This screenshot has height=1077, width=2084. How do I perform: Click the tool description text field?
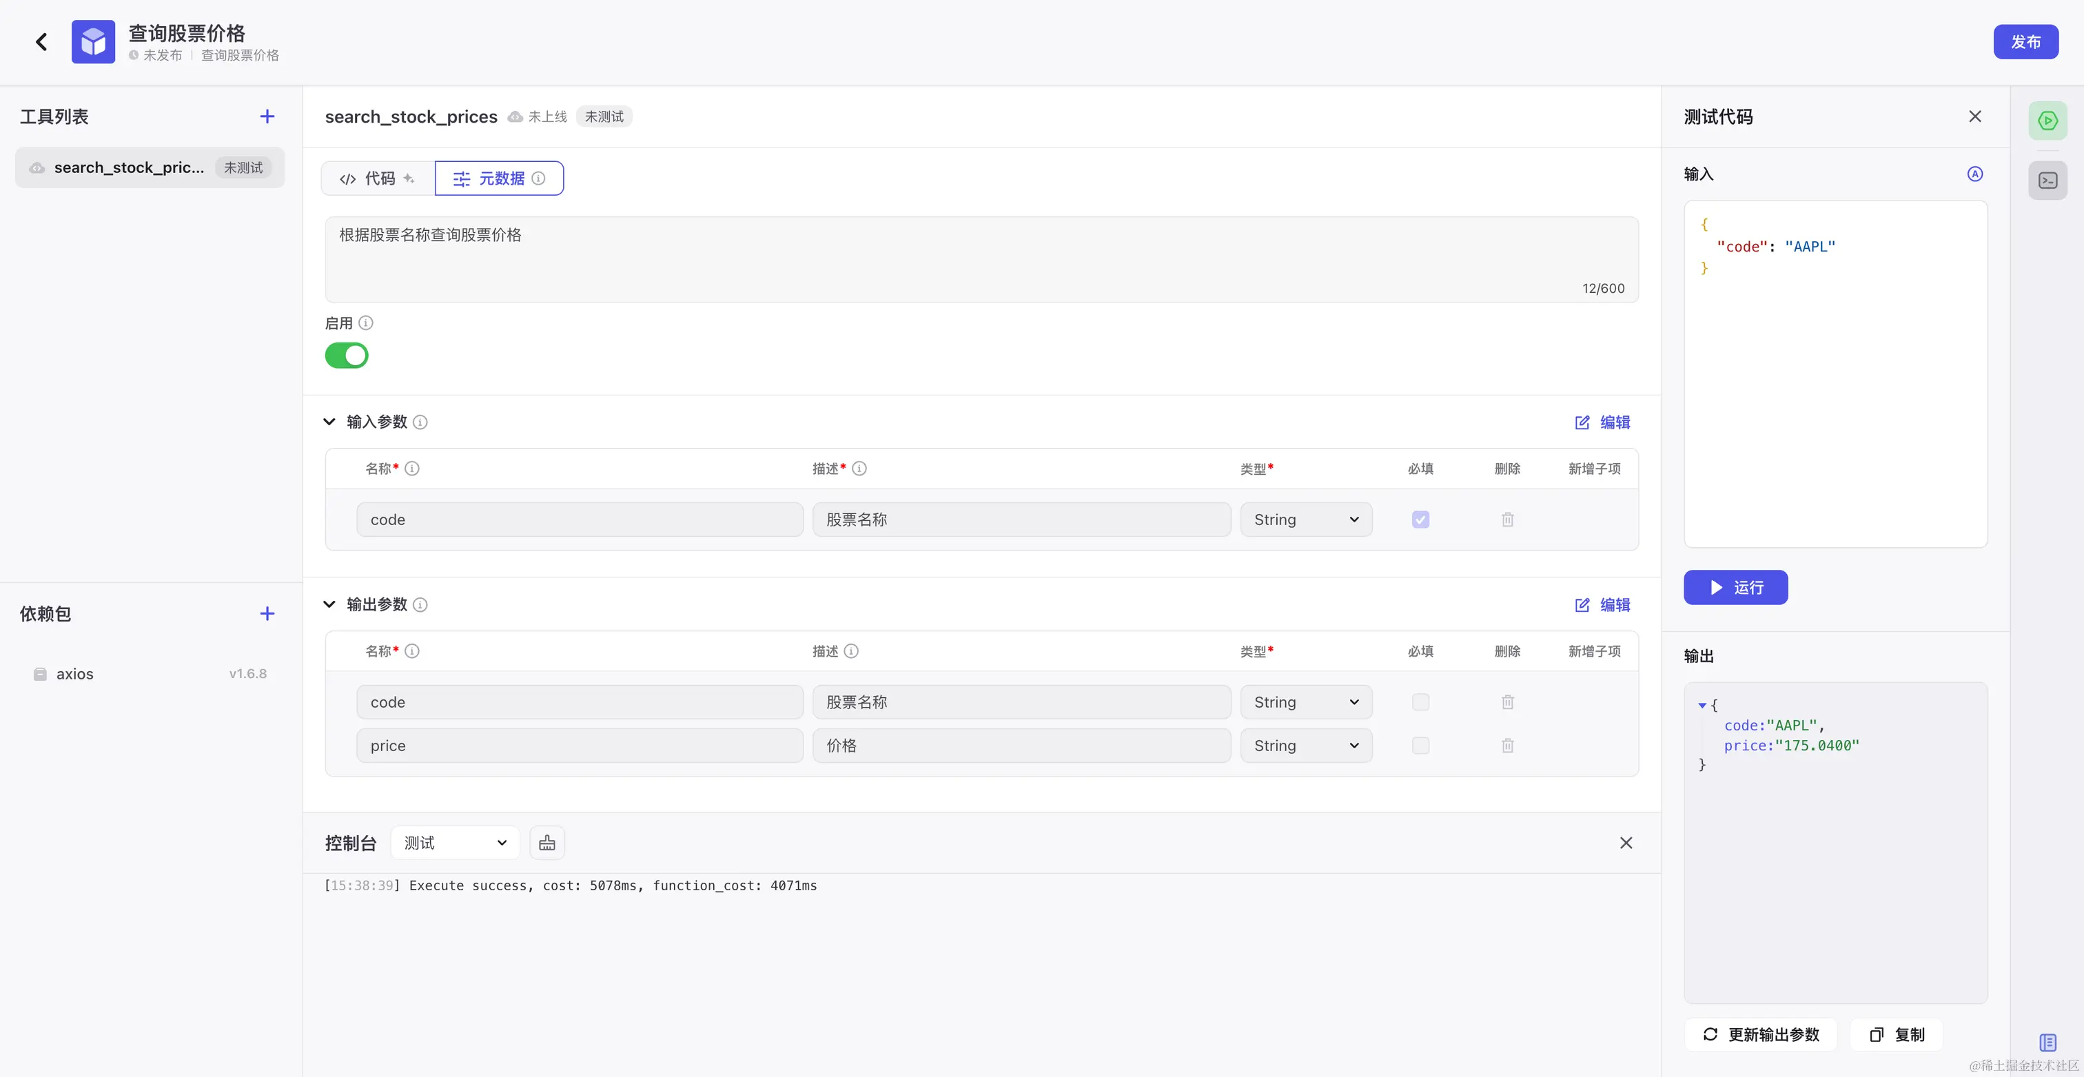(981, 260)
